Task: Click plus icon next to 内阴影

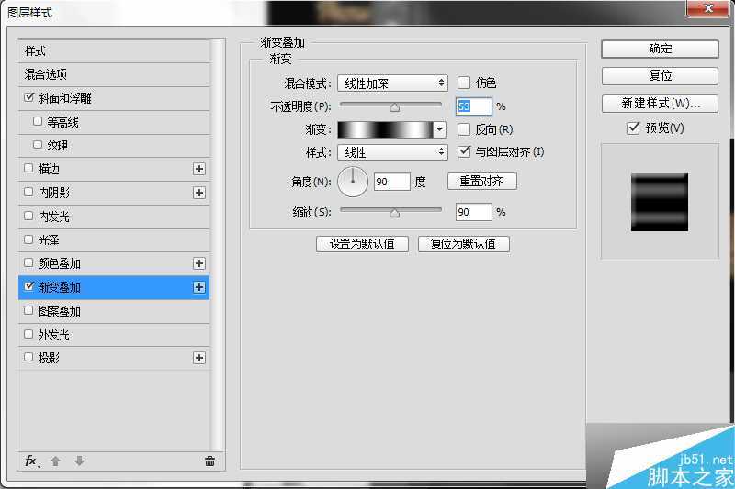Action: point(198,193)
